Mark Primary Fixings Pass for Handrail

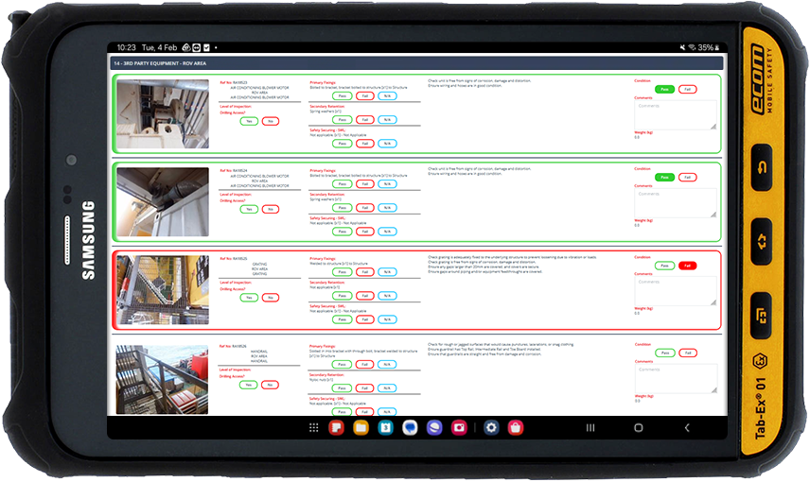click(342, 365)
